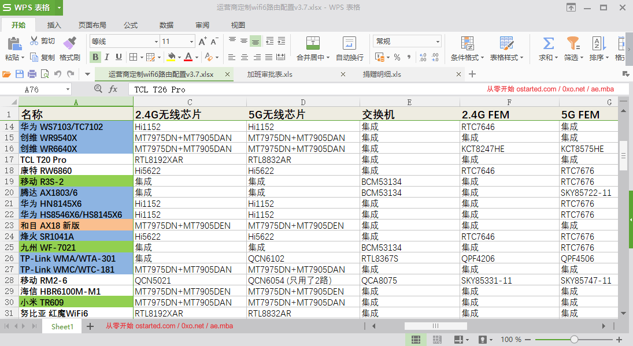This screenshot has width=633, height=346.
Task: Click the Sort A-Z icon
Action: click(599, 43)
